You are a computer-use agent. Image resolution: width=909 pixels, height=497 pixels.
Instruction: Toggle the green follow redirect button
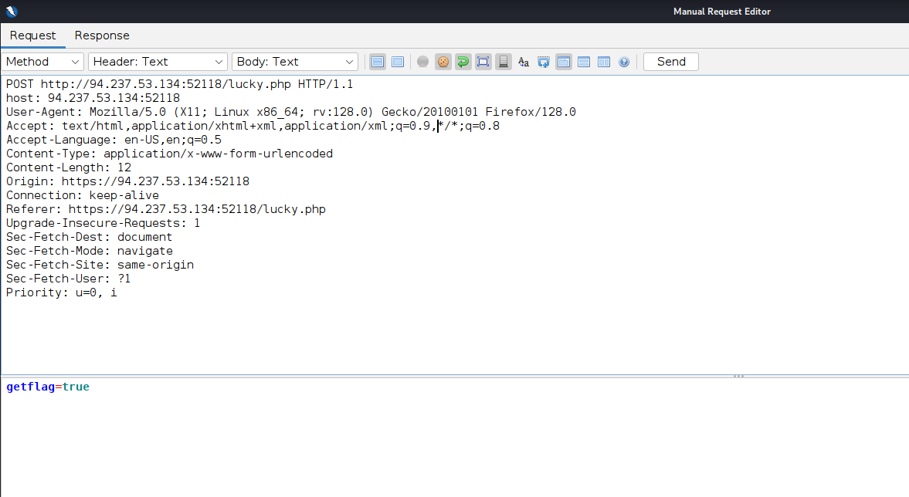[x=463, y=62]
